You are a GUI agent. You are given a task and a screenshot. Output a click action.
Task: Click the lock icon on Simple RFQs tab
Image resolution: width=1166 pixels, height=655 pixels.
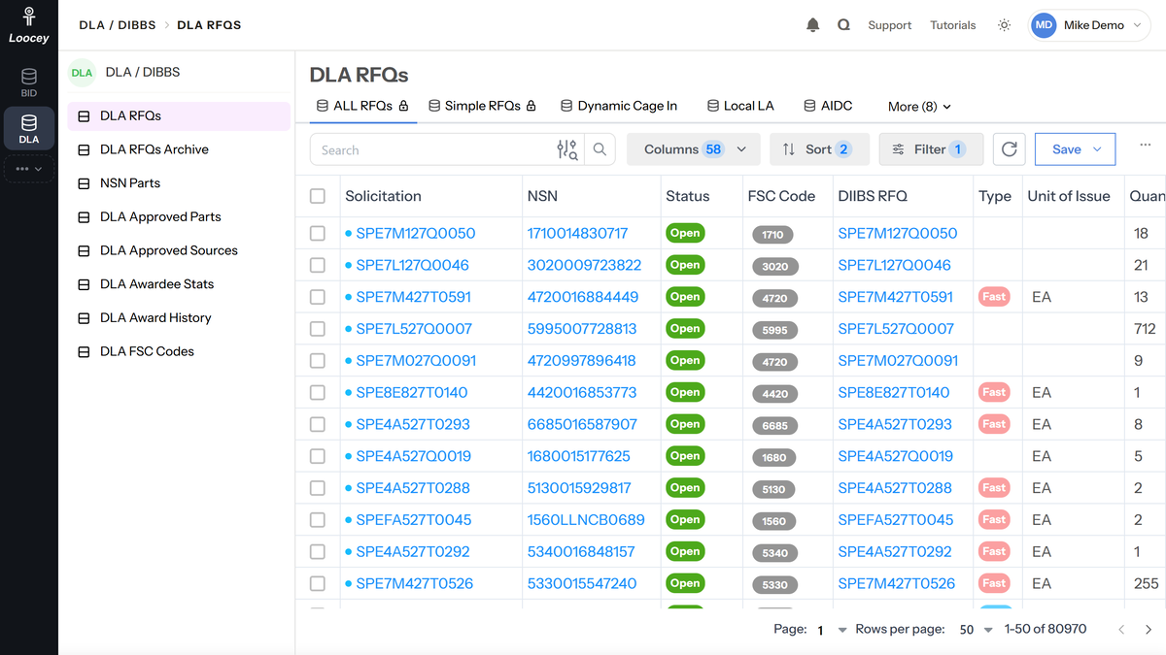point(532,106)
